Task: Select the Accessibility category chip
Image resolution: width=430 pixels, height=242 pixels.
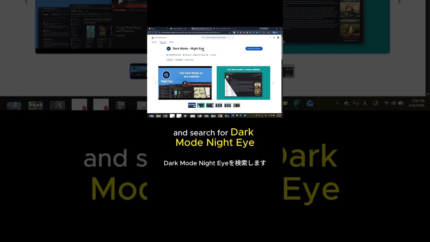Action: coord(179,60)
